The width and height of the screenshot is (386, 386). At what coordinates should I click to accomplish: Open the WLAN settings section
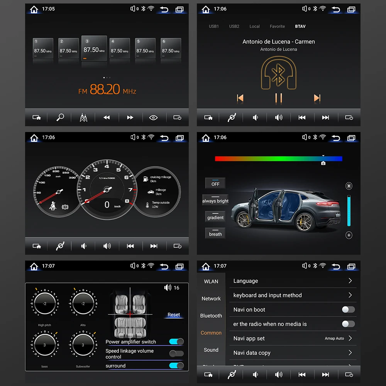pos(211,281)
